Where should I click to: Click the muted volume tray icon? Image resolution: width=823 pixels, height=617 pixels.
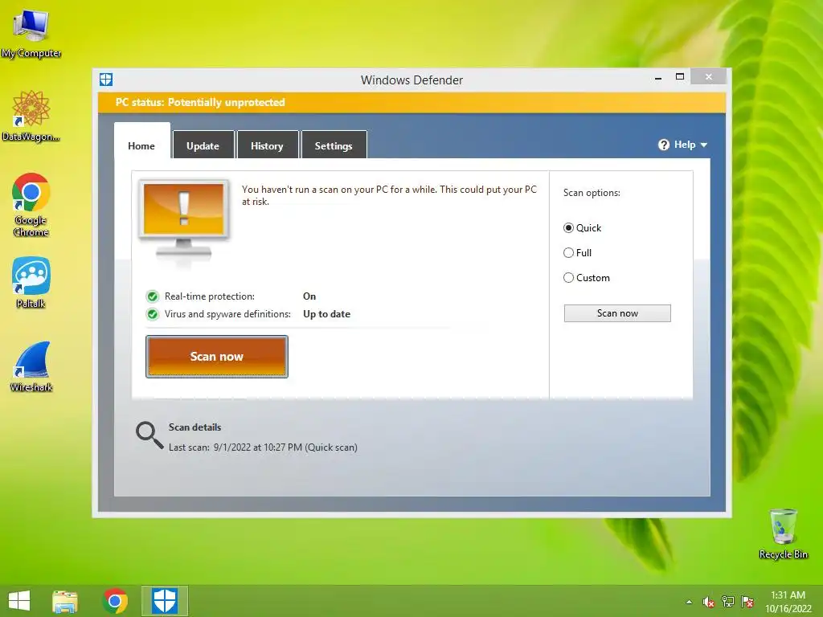point(708,602)
